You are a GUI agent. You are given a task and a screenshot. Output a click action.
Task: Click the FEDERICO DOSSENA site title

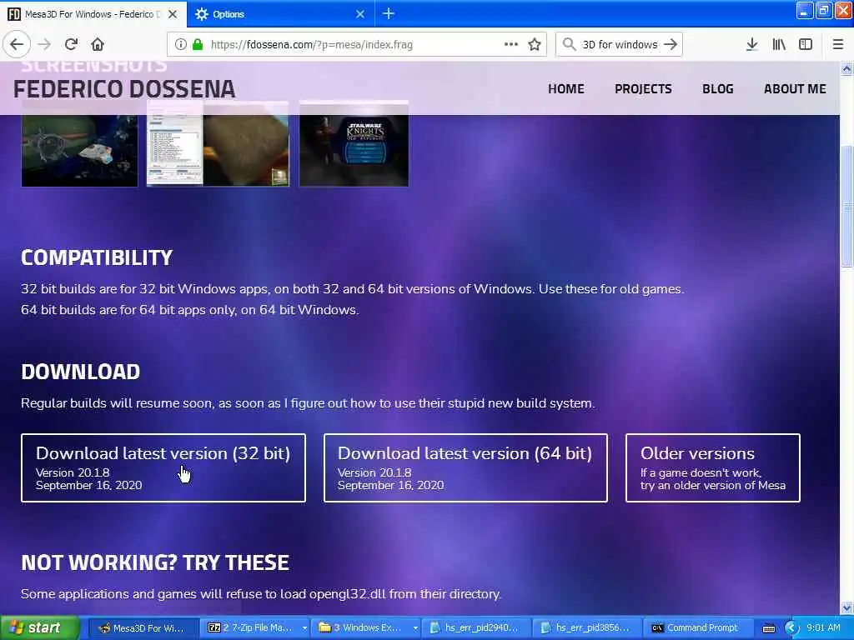coord(124,89)
